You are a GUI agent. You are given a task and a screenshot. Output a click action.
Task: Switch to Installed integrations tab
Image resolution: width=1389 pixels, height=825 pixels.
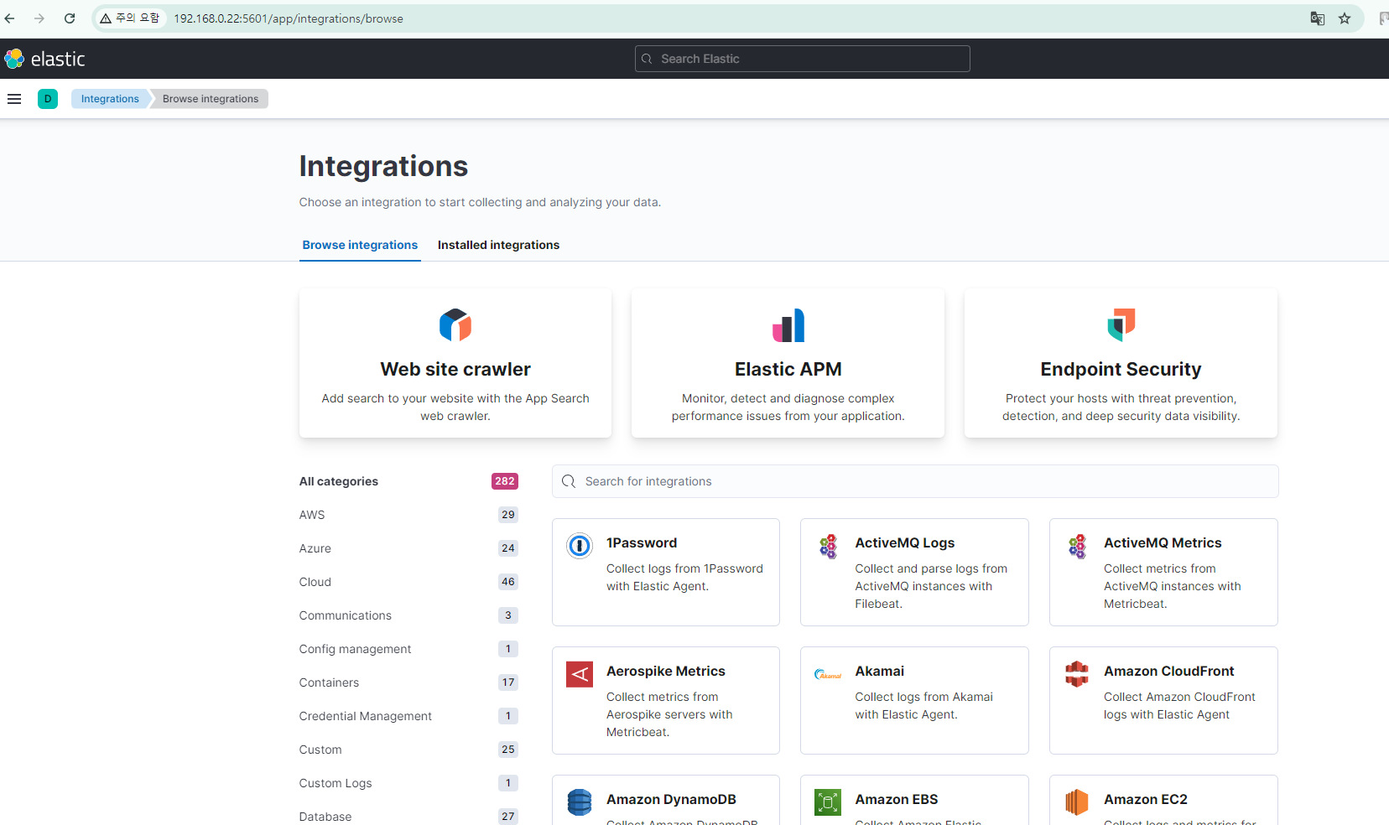pos(498,245)
